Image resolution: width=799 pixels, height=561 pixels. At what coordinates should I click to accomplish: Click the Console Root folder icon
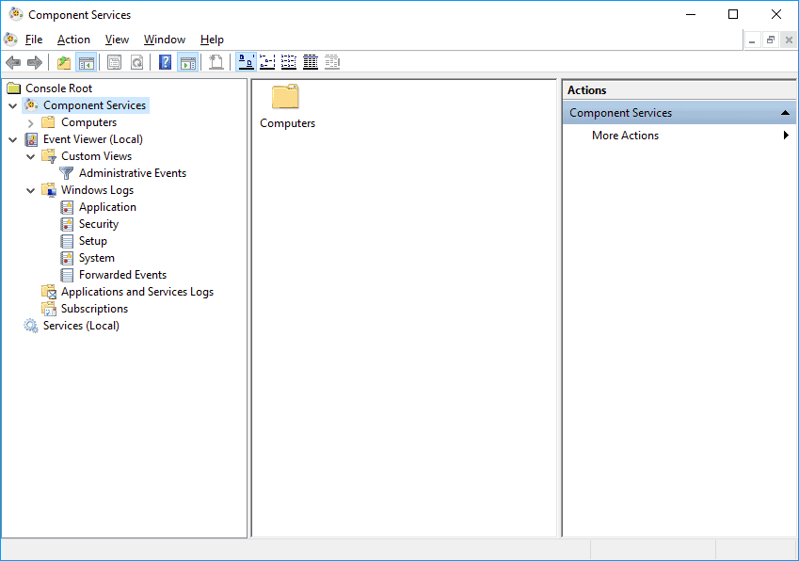[14, 88]
